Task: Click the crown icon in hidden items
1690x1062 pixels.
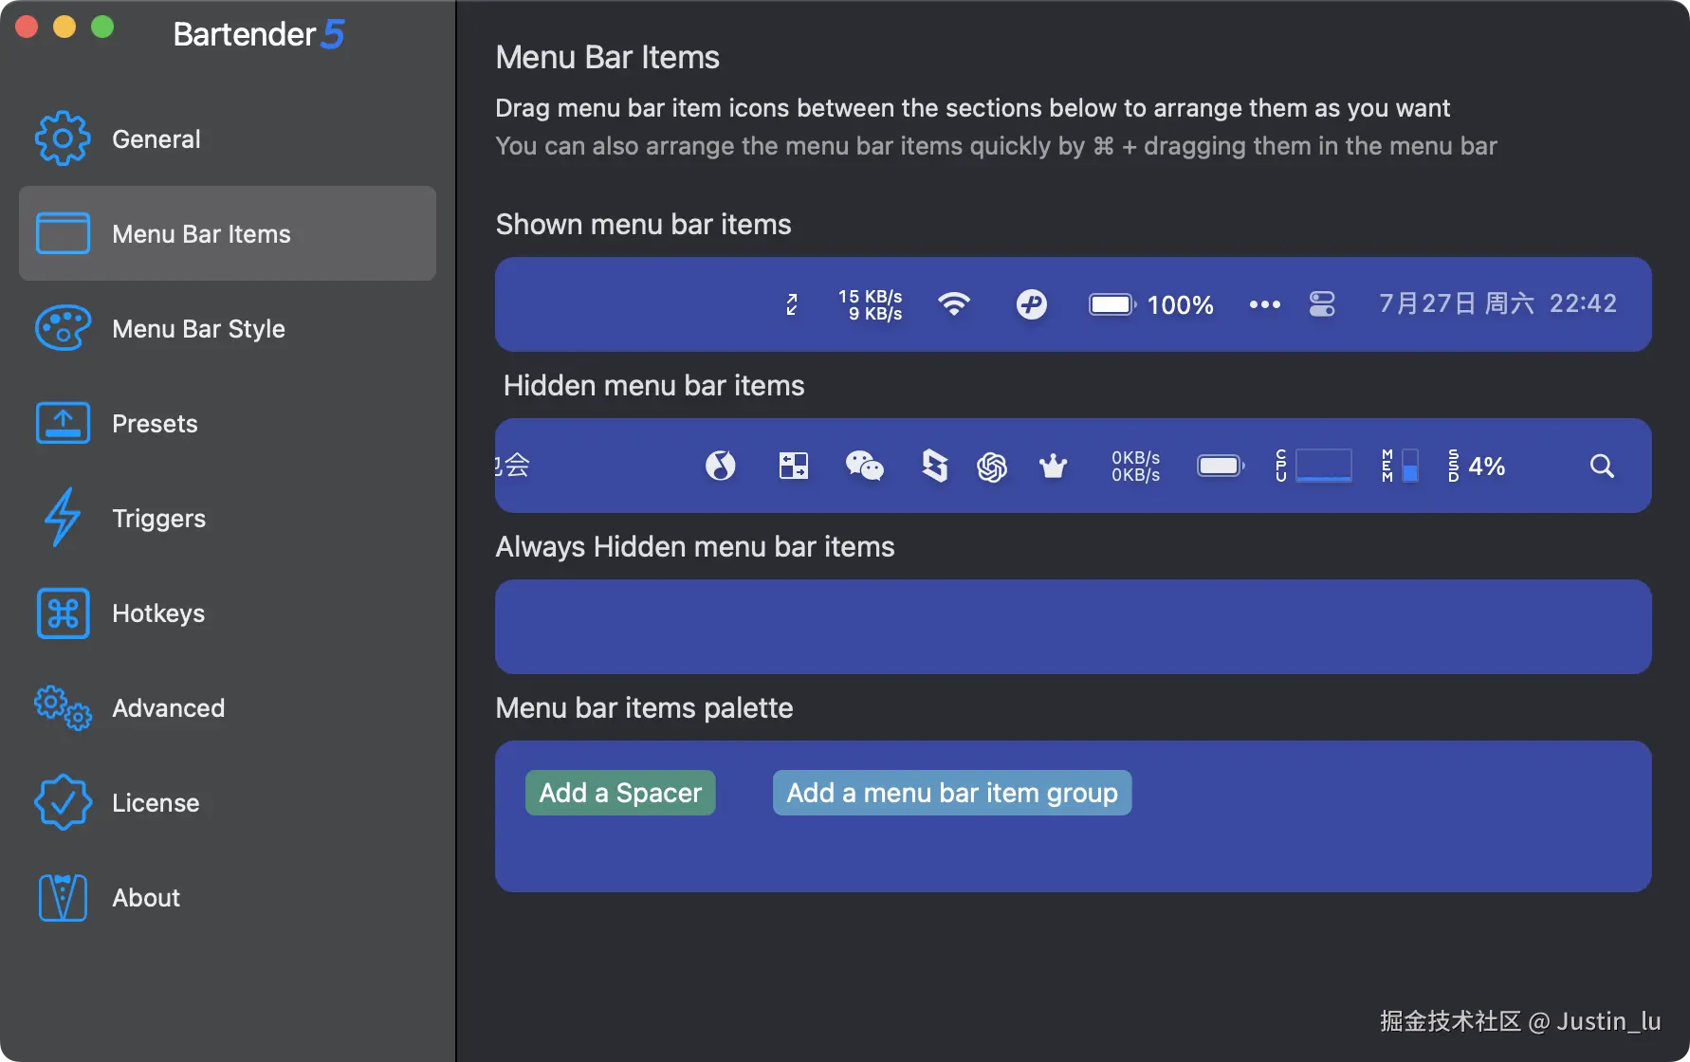Action: point(1053,467)
